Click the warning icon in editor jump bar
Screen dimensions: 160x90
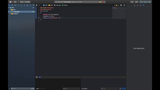pyautogui.click(x=116, y=5)
